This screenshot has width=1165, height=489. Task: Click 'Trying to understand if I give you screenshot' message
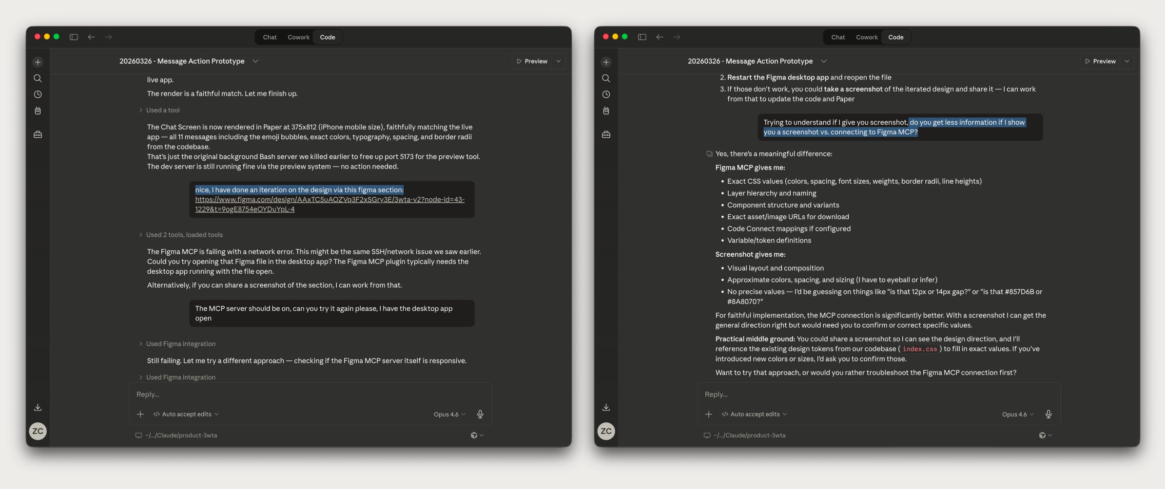pos(900,127)
